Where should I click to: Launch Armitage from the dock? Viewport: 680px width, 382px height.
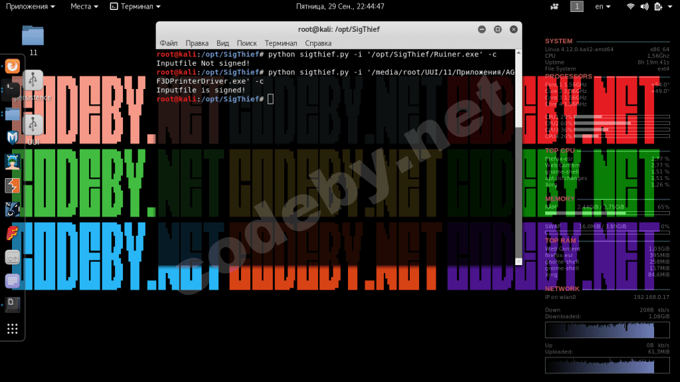[x=12, y=161]
